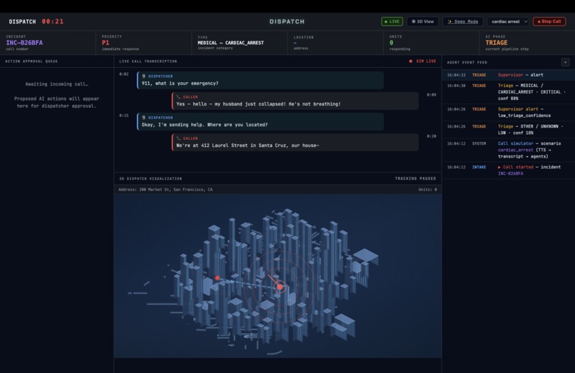Enable Demo Mode
The image size is (575, 373).
(x=463, y=21)
